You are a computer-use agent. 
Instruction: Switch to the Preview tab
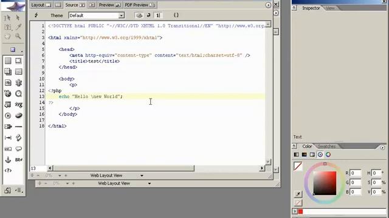[109, 5]
